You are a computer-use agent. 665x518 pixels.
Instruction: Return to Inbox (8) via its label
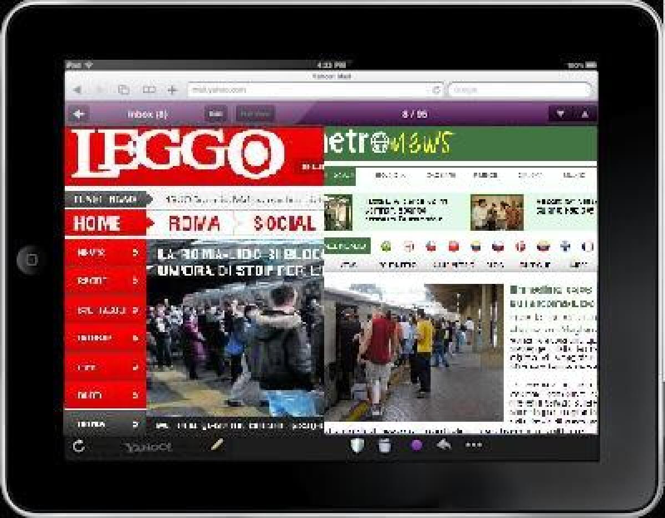point(147,114)
